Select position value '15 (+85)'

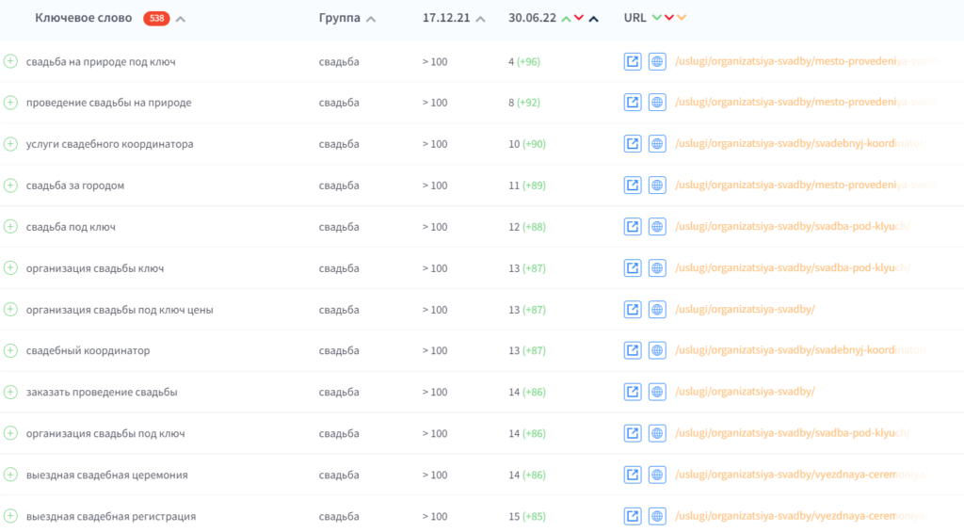point(527,516)
